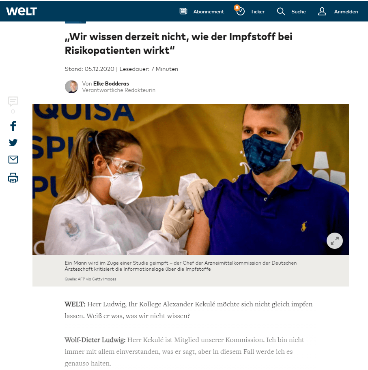Viewport: 368px width, 370px height.
Task: Click the Abonnement newspaper icon
Action: pyautogui.click(x=183, y=11)
